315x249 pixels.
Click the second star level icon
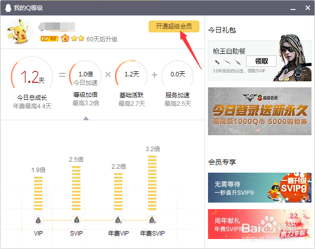click(x=81, y=38)
